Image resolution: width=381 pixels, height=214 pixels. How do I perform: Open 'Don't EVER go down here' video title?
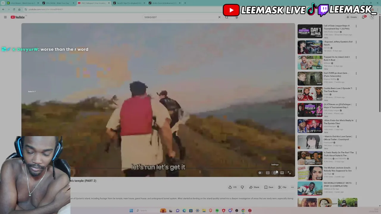coord(336,74)
